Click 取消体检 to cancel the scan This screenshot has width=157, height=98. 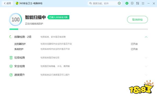pos(137,19)
